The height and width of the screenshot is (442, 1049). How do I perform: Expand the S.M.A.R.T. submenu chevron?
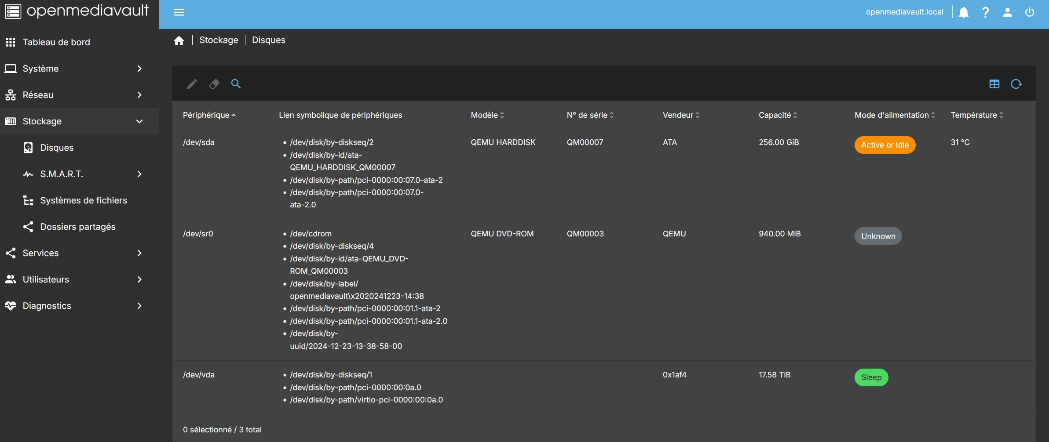tap(139, 174)
